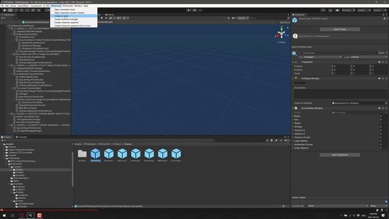Open the toolbar search icon

[323, 10]
